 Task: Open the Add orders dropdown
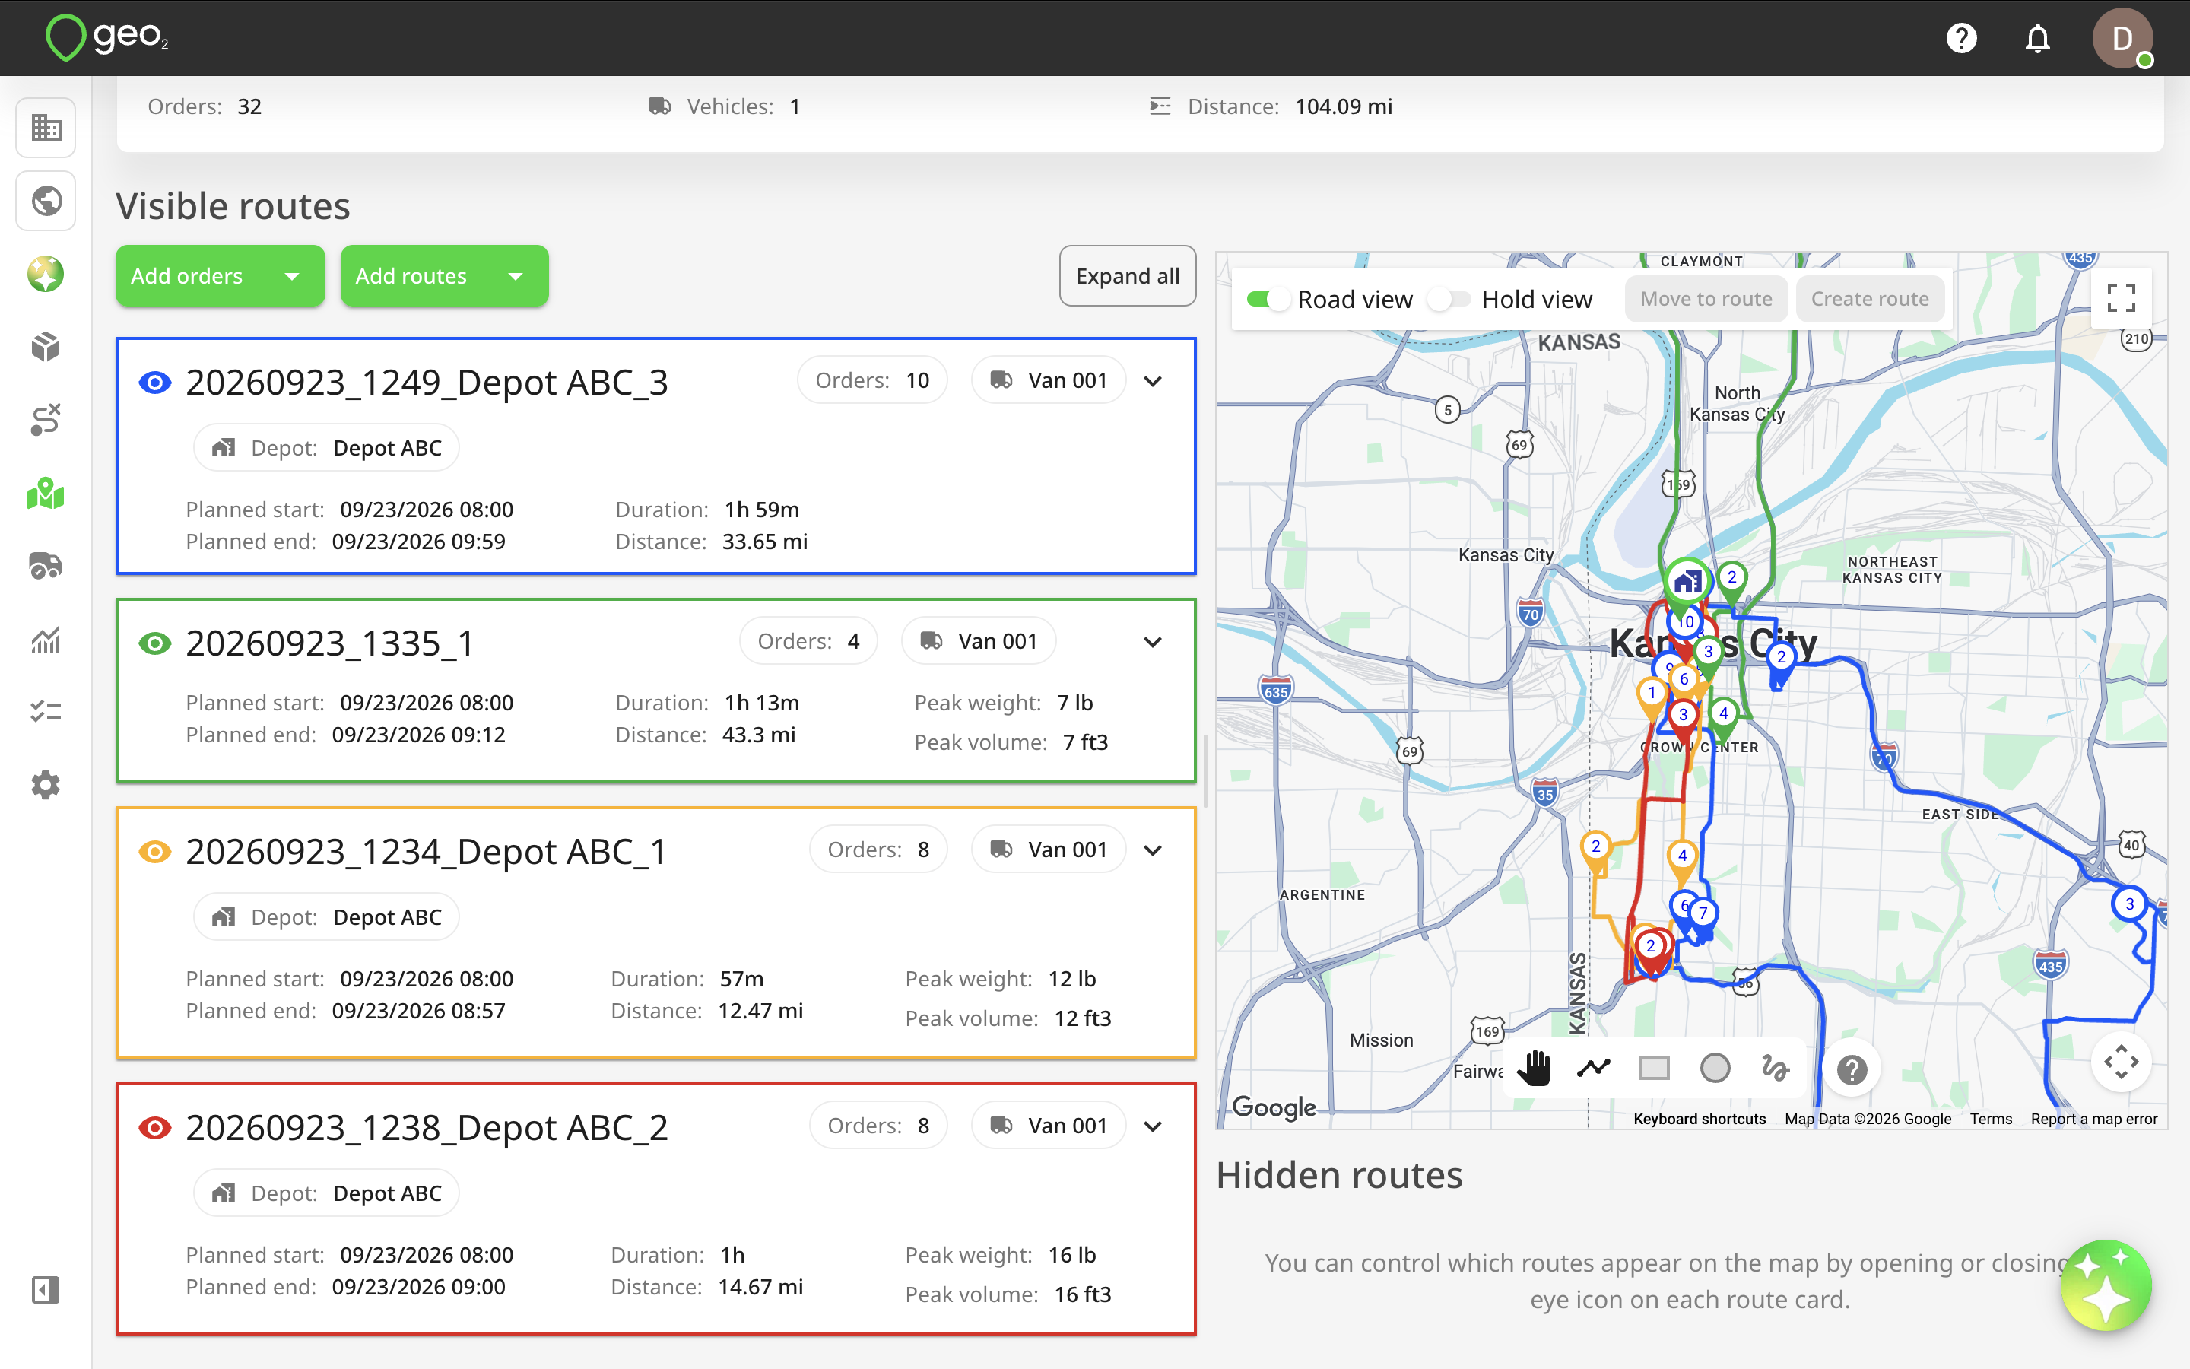220,276
